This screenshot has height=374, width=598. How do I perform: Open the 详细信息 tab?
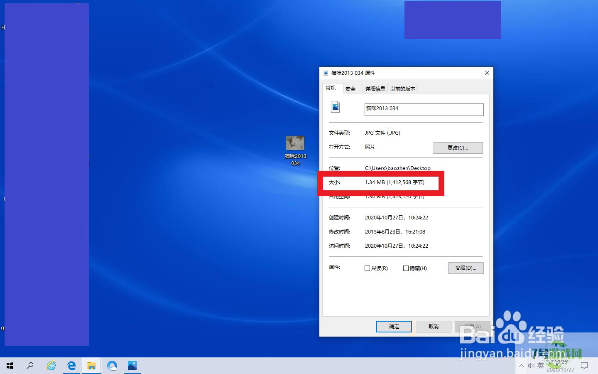(x=375, y=89)
